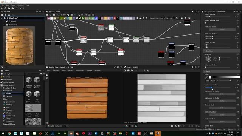Click the magnifier search icon in graph toolbar
This screenshot has height=136, width=242.
pyautogui.click(x=61, y=15)
